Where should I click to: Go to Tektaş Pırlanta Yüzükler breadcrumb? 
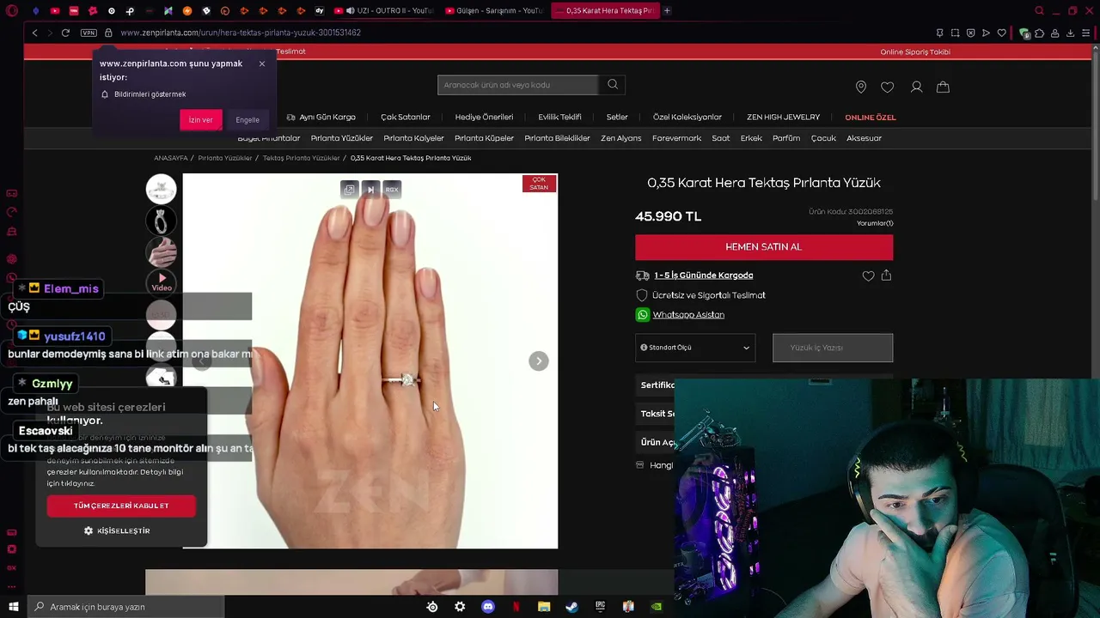click(x=301, y=158)
